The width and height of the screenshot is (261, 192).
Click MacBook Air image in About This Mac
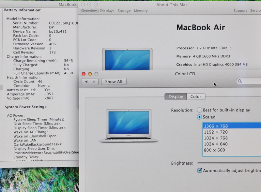[x=127, y=59]
